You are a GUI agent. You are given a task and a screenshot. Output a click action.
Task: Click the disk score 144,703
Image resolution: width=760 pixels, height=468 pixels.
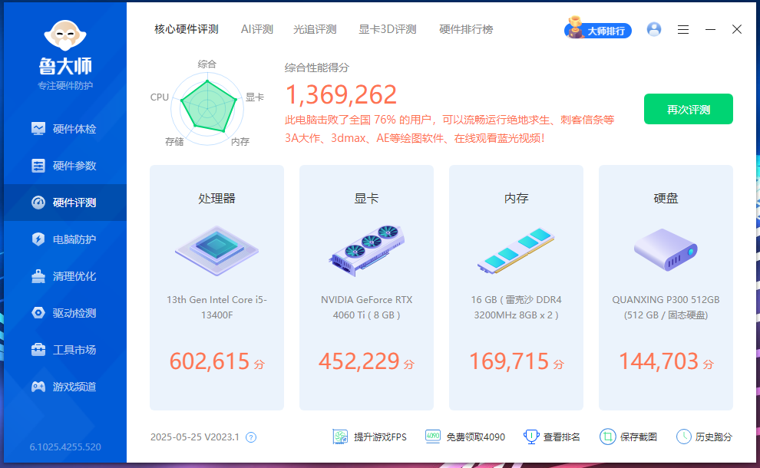(658, 361)
